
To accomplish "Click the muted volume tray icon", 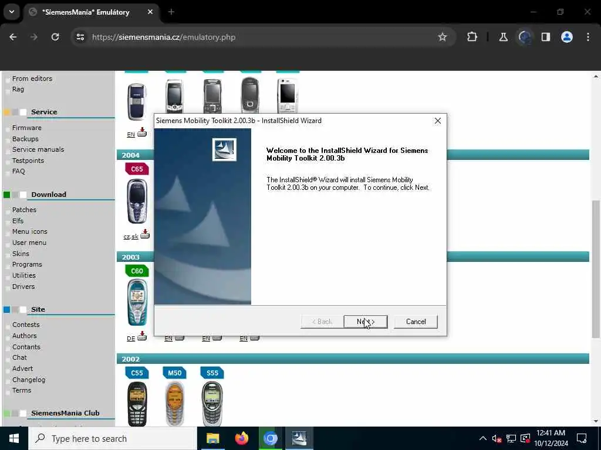I will [497, 438].
